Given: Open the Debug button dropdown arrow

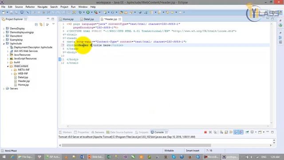Looking at the screenshot, I should tap(84, 12).
